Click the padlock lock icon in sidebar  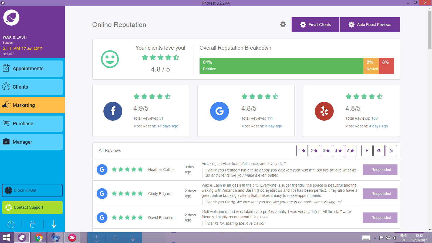coord(32,224)
